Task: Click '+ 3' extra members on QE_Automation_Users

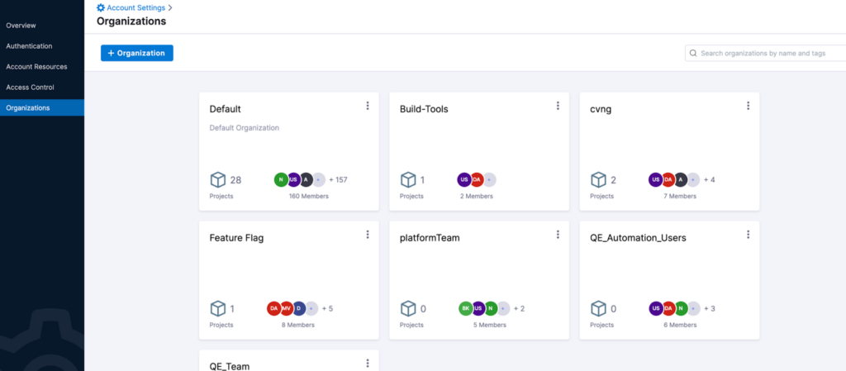Action: point(710,308)
